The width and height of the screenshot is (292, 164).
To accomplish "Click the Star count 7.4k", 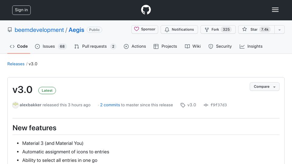I will pos(265,29).
